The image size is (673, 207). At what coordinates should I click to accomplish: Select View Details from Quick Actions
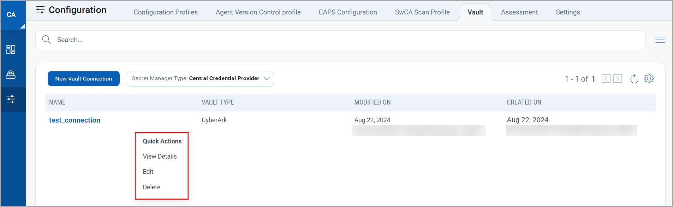point(160,156)
